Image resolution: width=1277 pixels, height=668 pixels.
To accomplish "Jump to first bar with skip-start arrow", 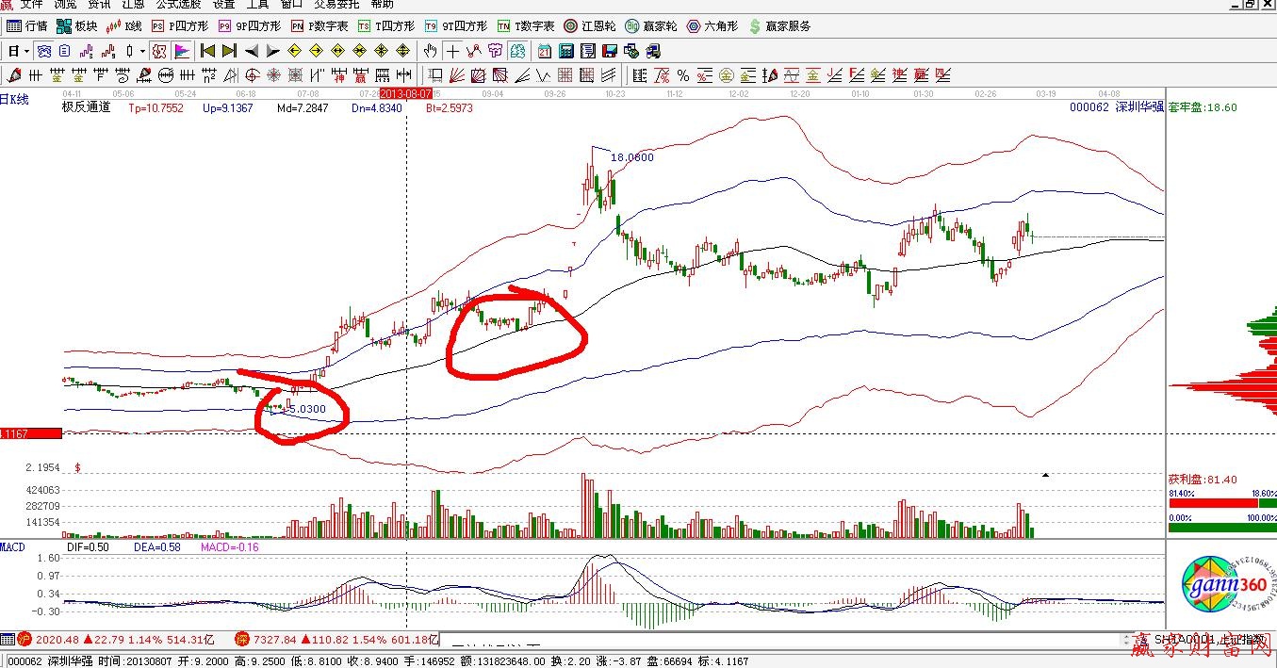I will (207, 51).
